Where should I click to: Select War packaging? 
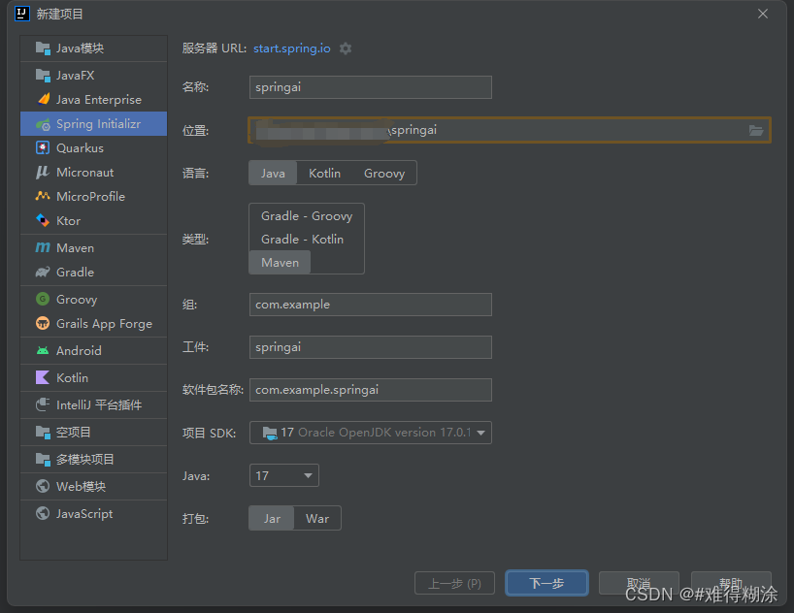[317, 518]
